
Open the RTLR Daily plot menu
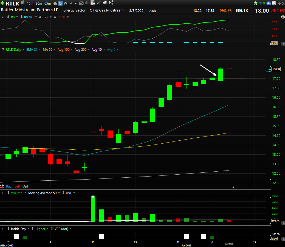click(x=13, y=49)
